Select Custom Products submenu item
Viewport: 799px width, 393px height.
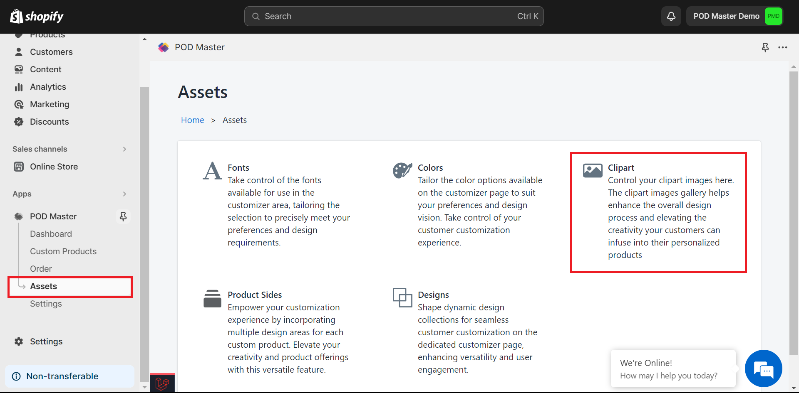(x=63, y=251)
